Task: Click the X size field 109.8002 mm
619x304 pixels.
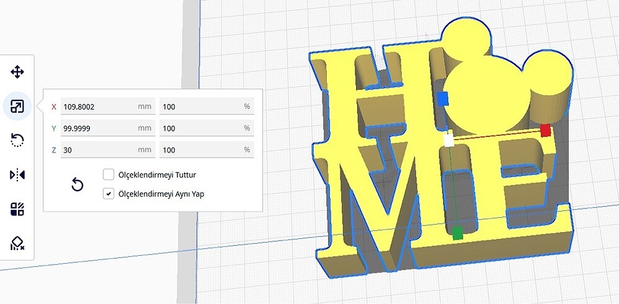Action: [x=108, y=107]
